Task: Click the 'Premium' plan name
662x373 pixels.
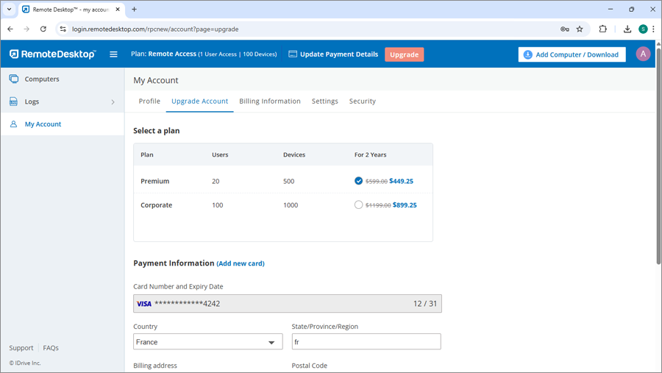Action: point(155,181)
